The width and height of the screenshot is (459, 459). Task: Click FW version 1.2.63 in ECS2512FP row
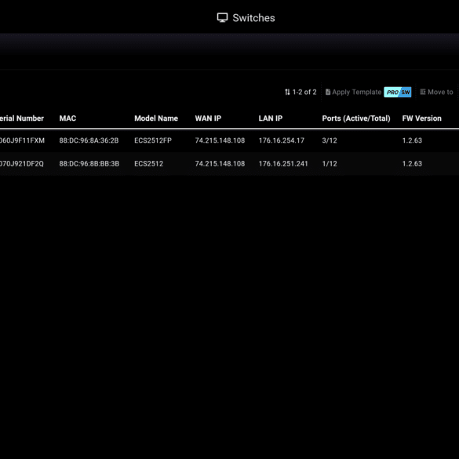(412, 140)
